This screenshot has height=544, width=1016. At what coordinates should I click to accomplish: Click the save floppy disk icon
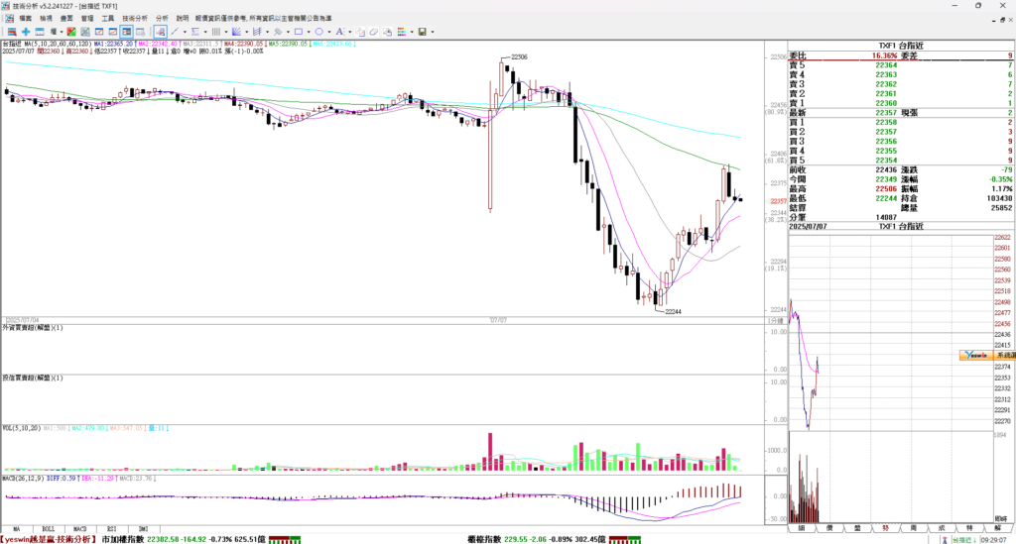(423, 32)
